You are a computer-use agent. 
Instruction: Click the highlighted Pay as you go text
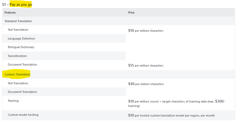(21, 4)
